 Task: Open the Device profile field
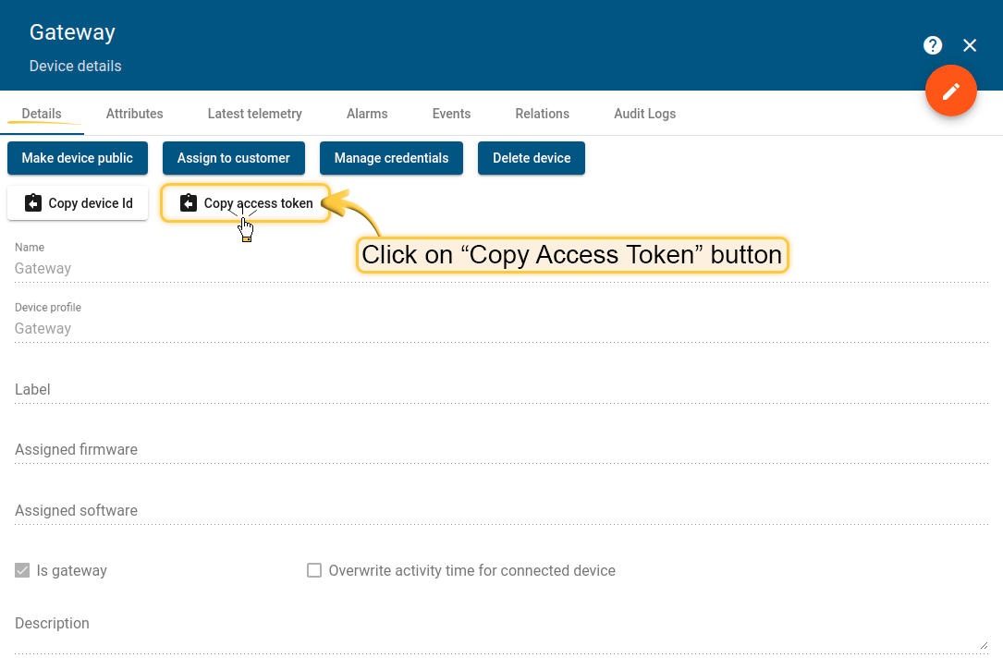pos(499,328)
